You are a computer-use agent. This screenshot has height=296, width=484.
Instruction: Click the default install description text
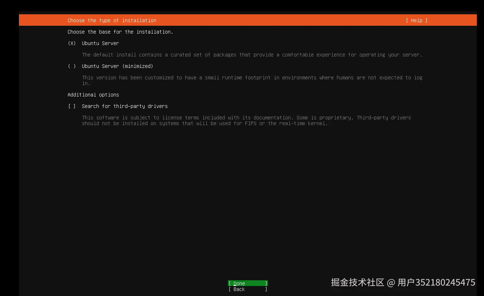[x=252, y=55]
